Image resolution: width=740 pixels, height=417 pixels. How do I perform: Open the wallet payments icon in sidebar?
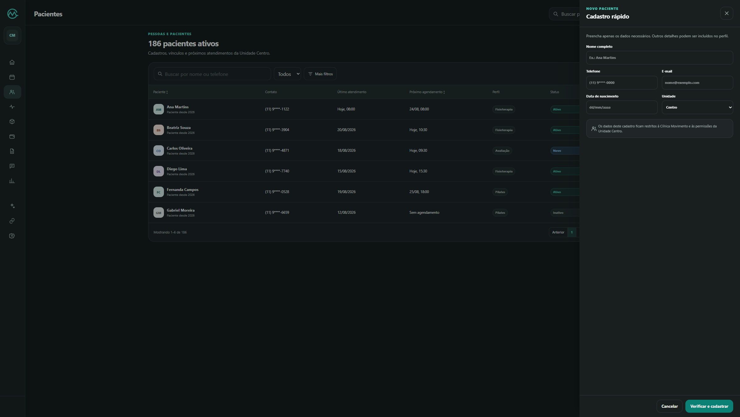point(12,136)
